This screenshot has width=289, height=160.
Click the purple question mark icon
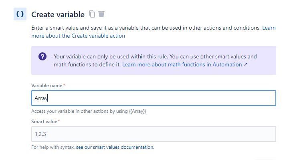(x=42, y=56)
